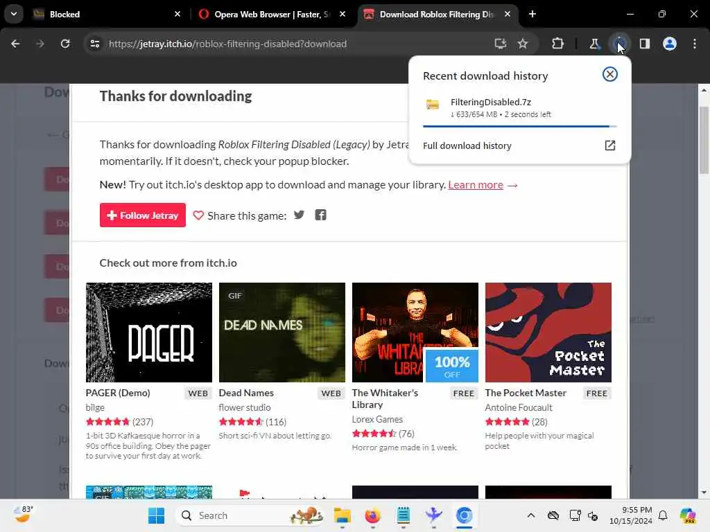Open the notifications bell
The width and height of the screenshot is (710, 532).
663,515
